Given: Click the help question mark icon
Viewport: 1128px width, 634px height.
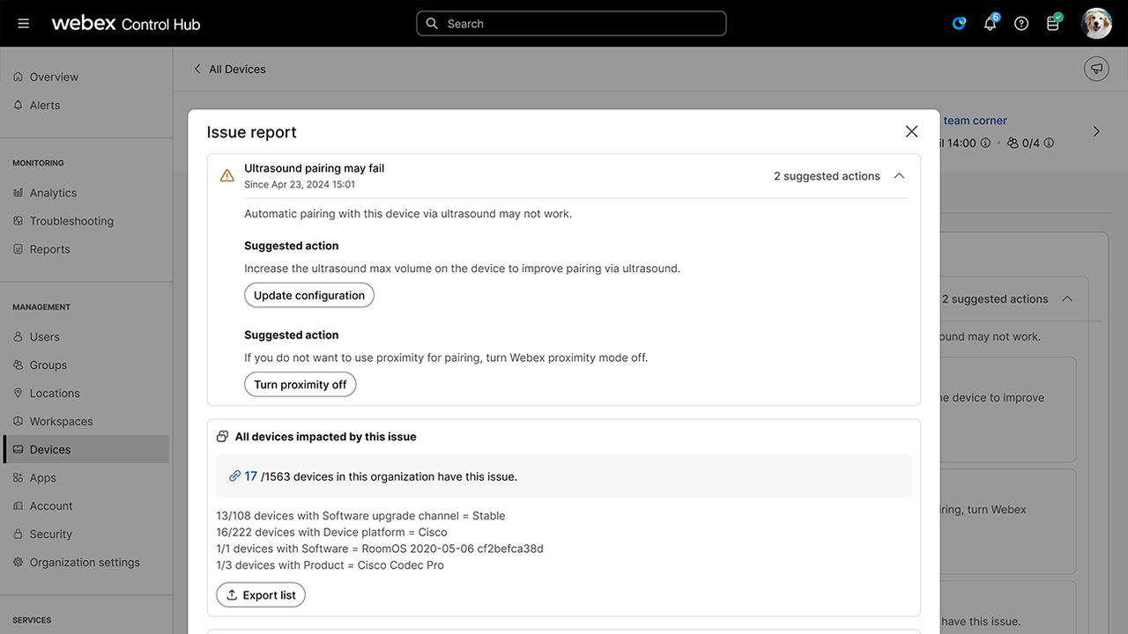Looking at the screenshot, I should click(1021, 24).
